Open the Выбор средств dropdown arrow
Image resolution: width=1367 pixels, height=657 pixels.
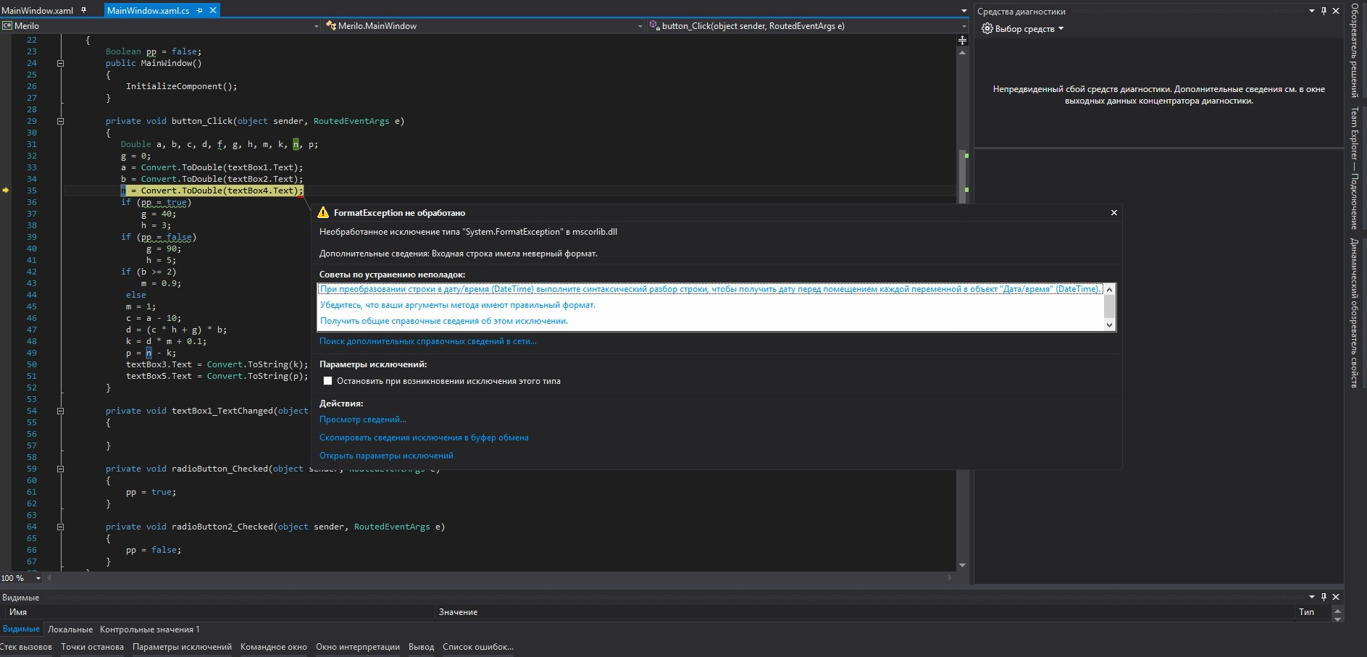pos(1061,29)
